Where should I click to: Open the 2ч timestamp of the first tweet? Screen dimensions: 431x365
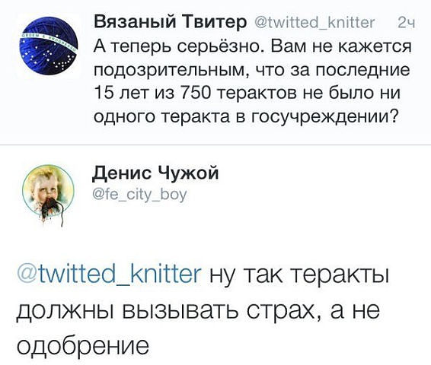tap(406, 23)
